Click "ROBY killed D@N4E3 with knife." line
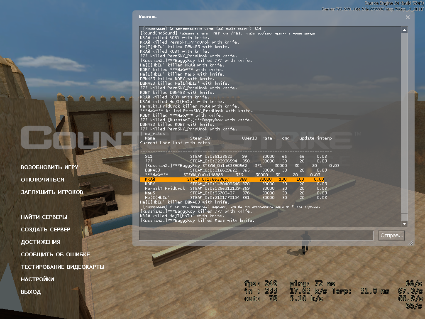The height and width of the screenshot is (319, 425). 177,93
